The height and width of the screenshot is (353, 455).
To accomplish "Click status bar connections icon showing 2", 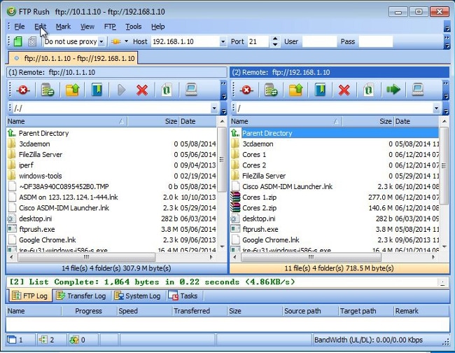I will point(43,340).
